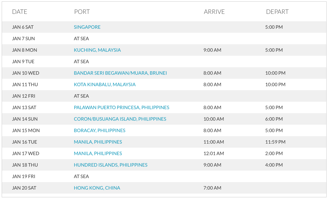Image resolution: width=329 pixels, height=198 pixels.
Task: Click Manila, Philippines link for Jan 16
Action: point(98,142)
